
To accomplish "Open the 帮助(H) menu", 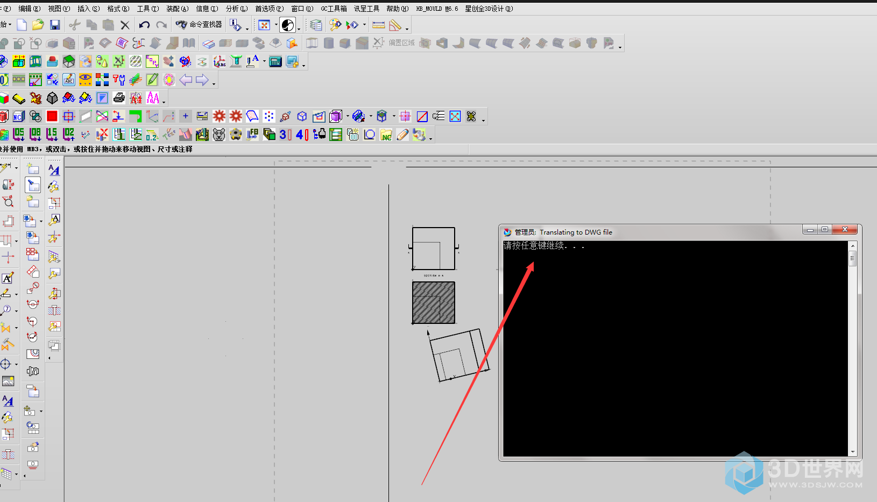I will click(397, 9).
